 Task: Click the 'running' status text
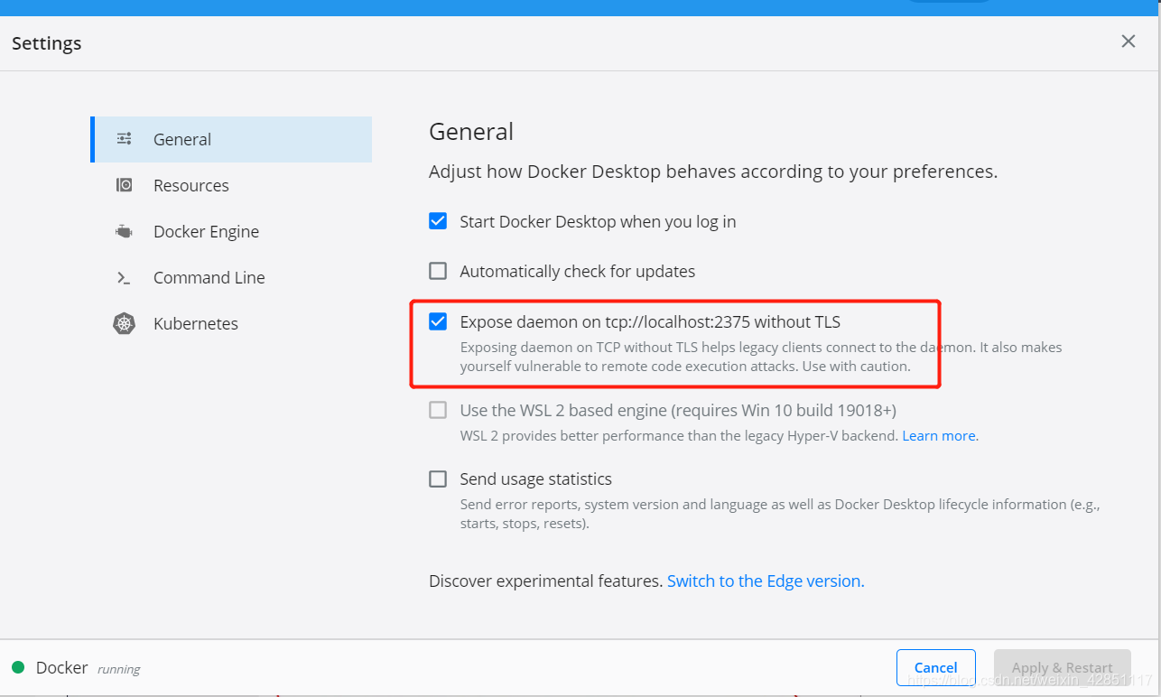coord(118,670)
